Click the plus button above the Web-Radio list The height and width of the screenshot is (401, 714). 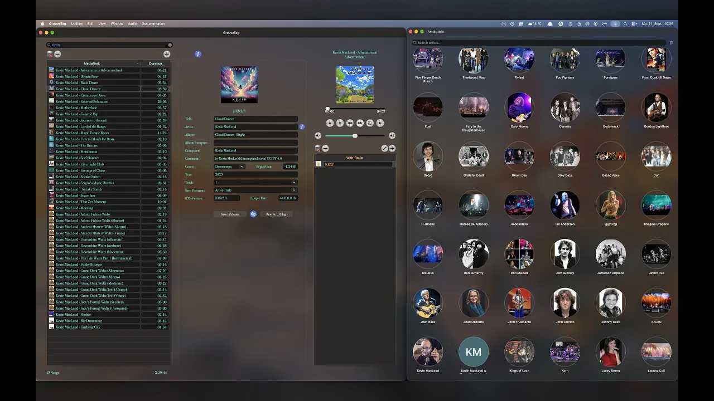point(392,149)
